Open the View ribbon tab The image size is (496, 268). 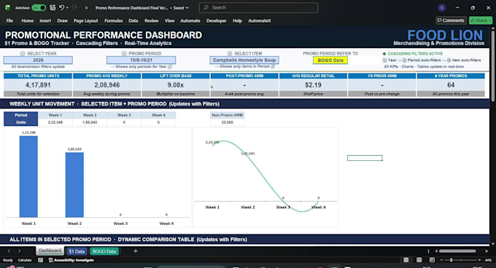point(169,20)
